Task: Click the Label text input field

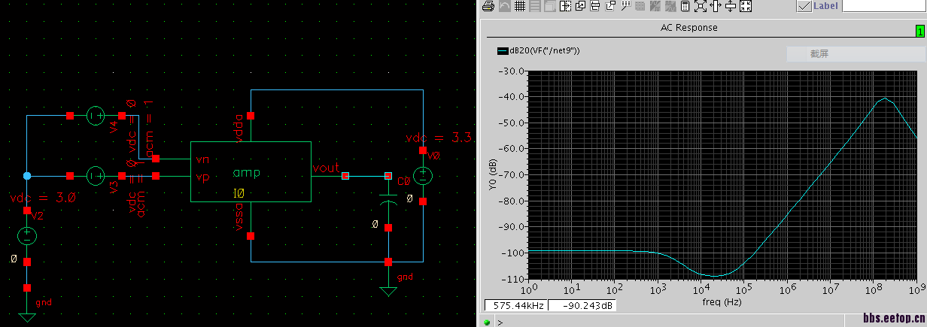Action: coord(883,6)
